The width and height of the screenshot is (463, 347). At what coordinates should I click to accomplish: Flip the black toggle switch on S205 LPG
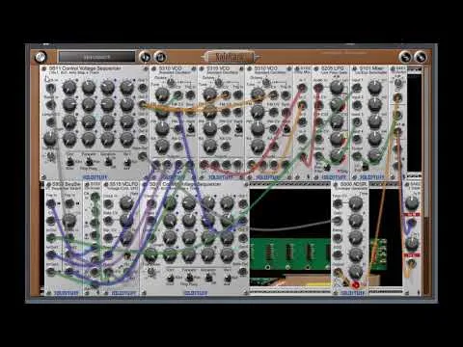[327, 167]
